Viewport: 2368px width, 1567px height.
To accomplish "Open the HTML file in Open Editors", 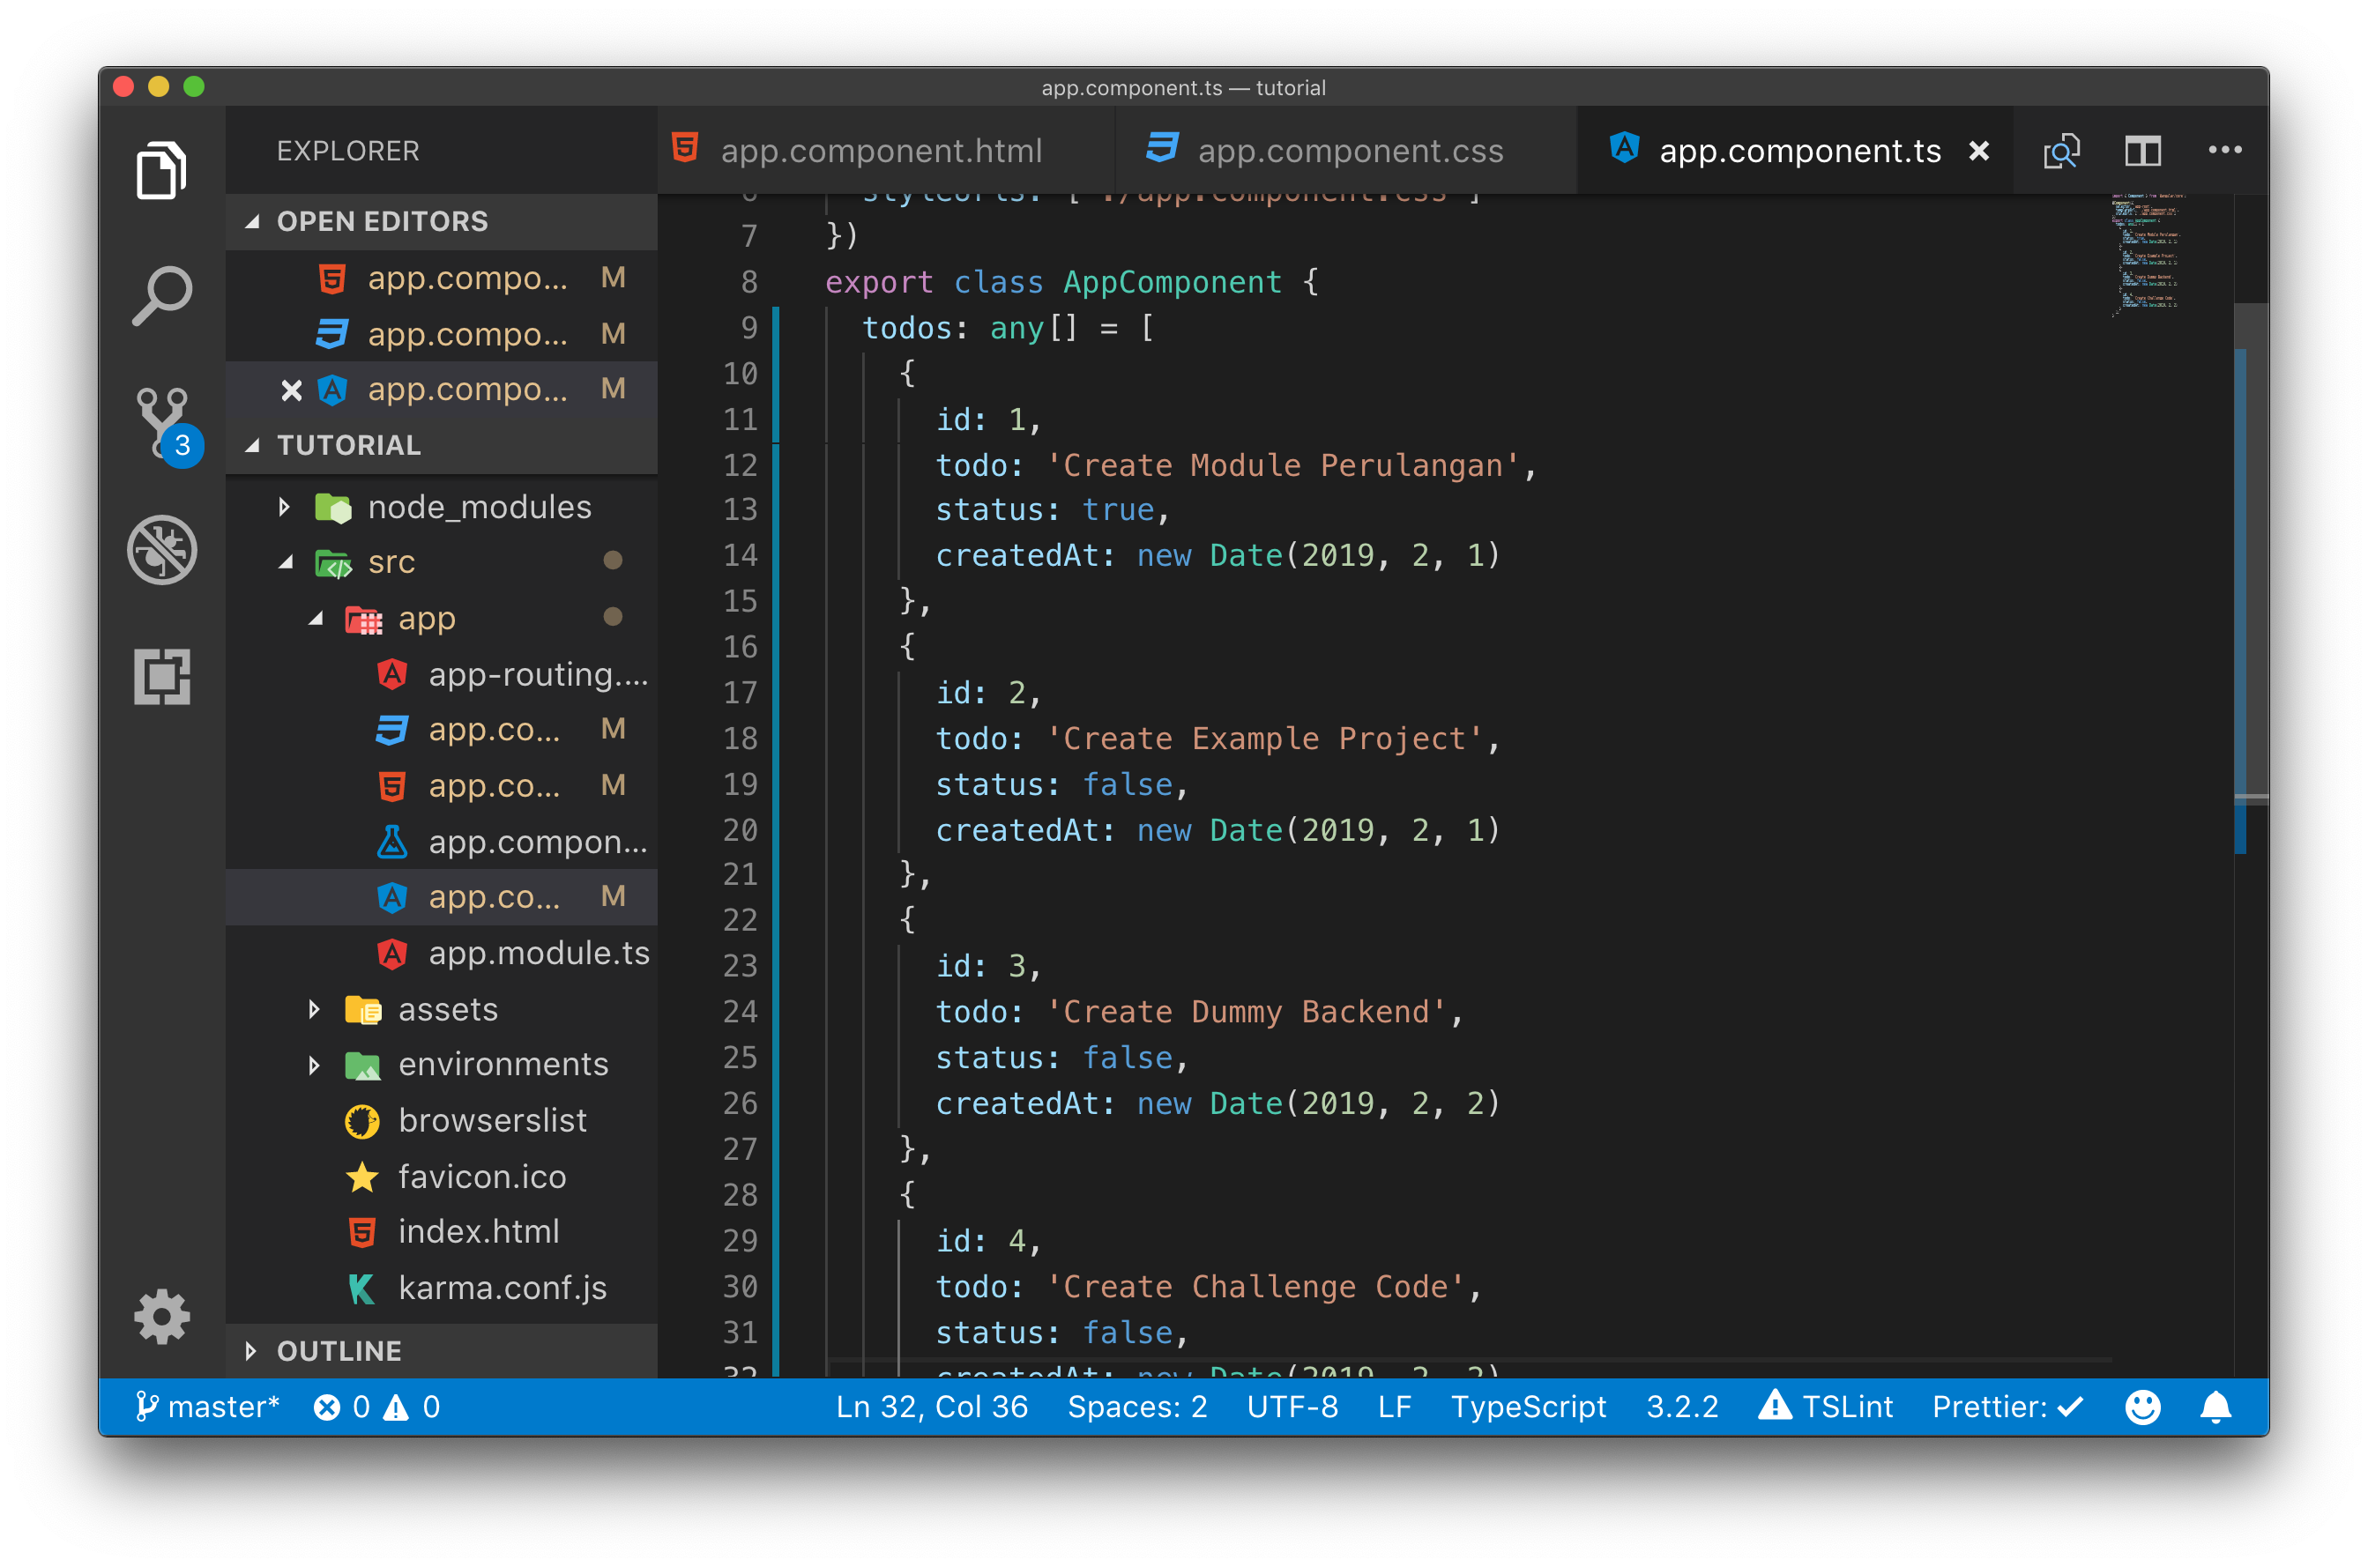I will tap(442, 278).
